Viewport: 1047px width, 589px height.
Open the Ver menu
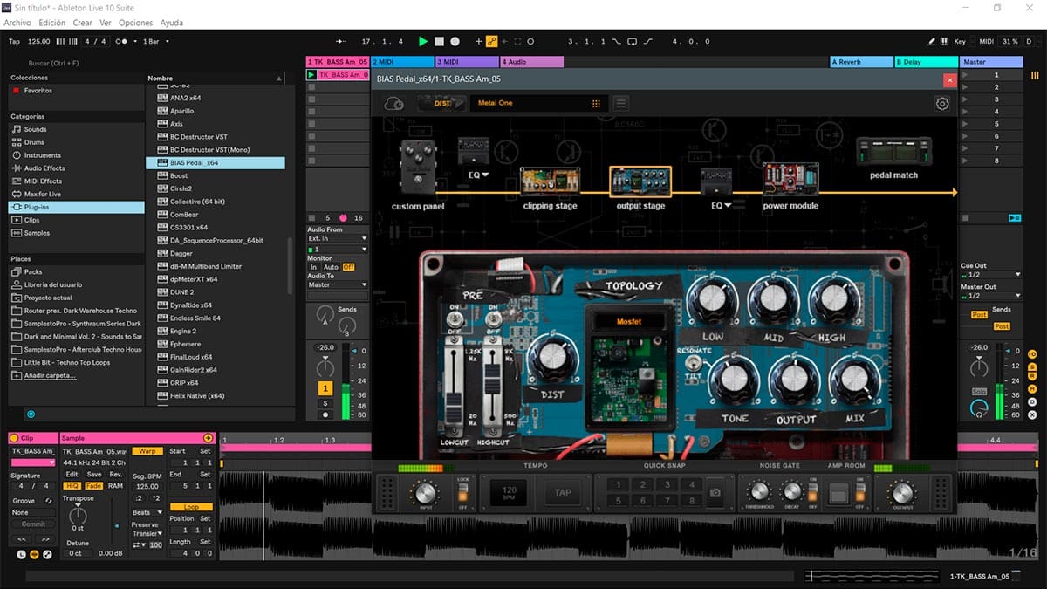106,23
